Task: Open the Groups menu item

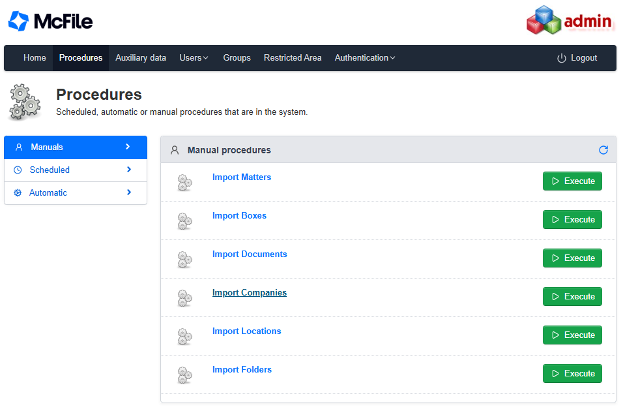Action: click(x=237, y=57)
